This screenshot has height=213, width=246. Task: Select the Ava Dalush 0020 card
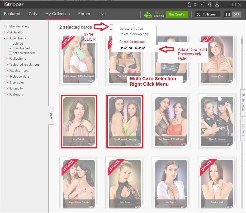pyautogui.click(x=79, y=121)
